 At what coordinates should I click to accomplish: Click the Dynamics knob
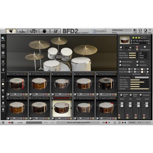tap(137, 65)
